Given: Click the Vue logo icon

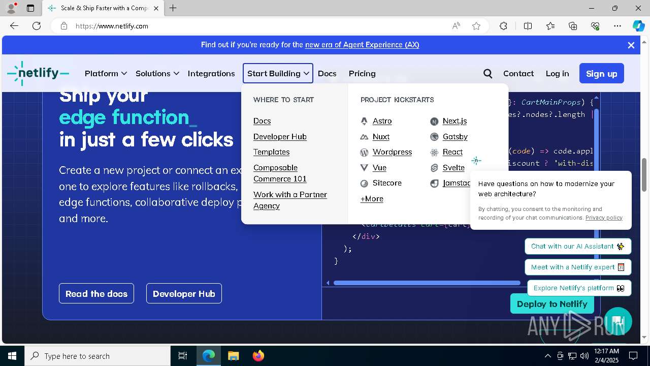Looking at the screenshot, I should point(364,168).
